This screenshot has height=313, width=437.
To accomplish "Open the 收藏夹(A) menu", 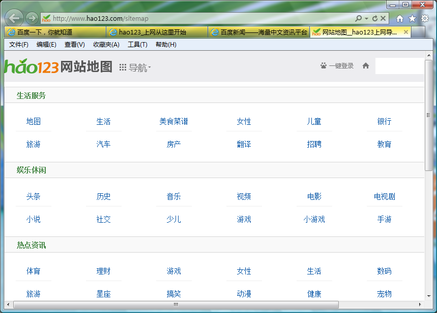I will (106, 45).
